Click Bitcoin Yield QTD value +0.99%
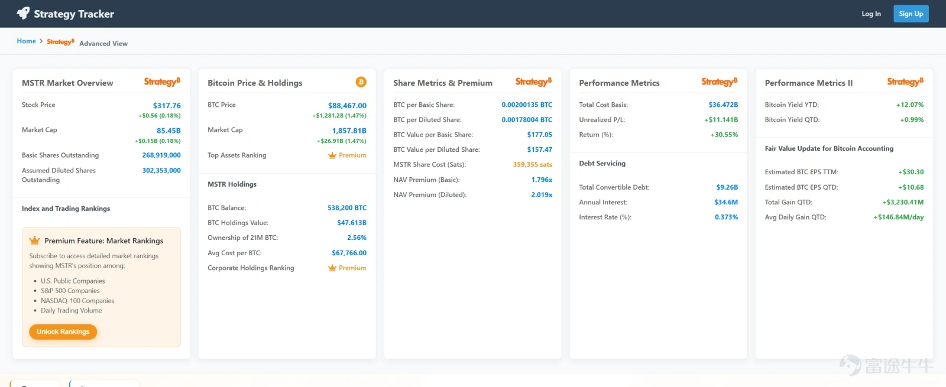The width and height of the screenshot is (946, 387). (x=912, y=119)
